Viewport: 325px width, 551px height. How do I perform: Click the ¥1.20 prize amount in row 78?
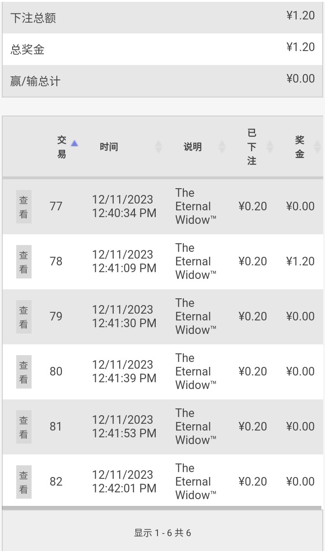pyautogui.click(x=300, y=261)
